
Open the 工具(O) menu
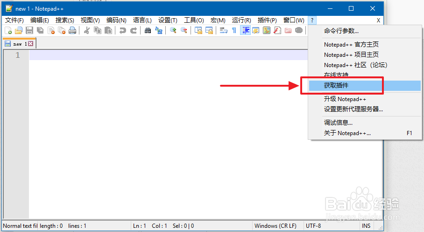pyautogui.click(x=194, y=20)
